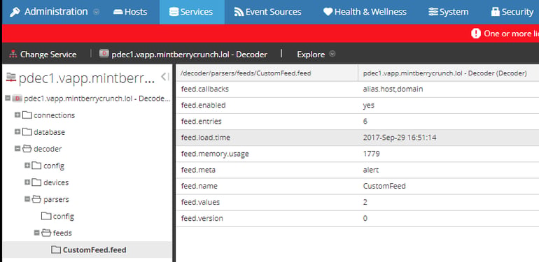This screenshot has width=539, height=262.
Task: Click the Security padlock icon
Action: click(x=495, y=12)
